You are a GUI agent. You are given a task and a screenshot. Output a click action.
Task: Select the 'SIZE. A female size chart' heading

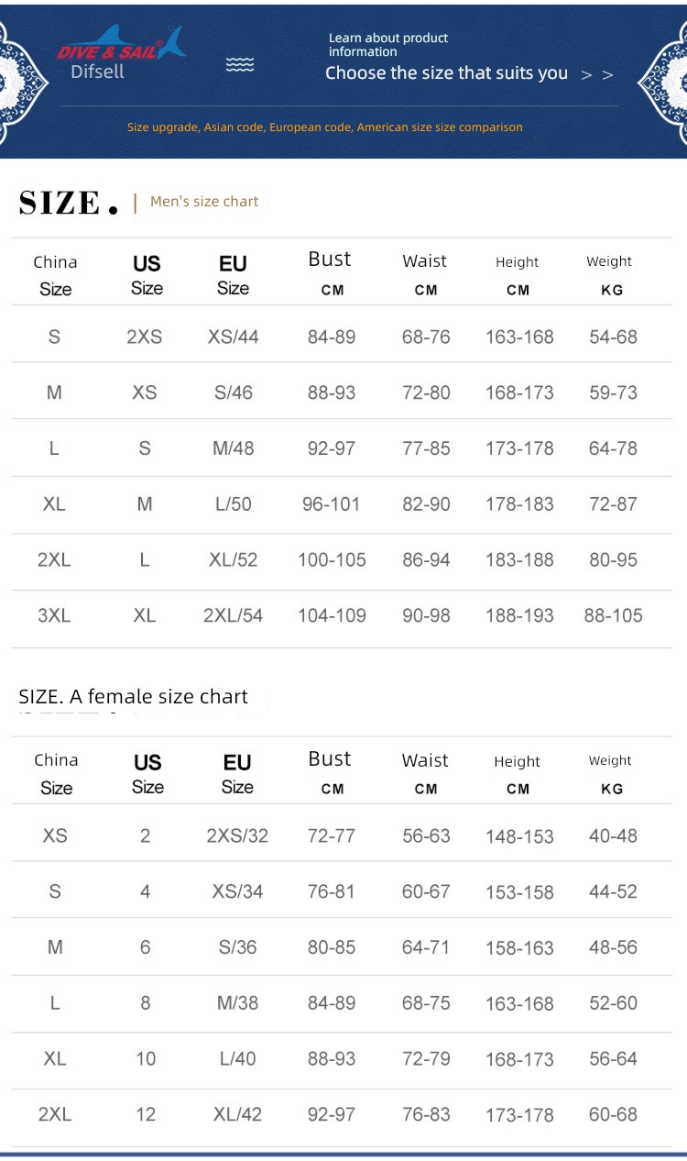click(x=133, y=697)
